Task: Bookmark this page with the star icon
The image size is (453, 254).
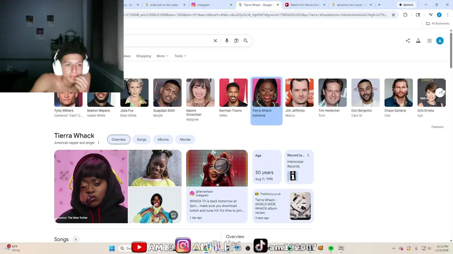Action: [393, 15]
